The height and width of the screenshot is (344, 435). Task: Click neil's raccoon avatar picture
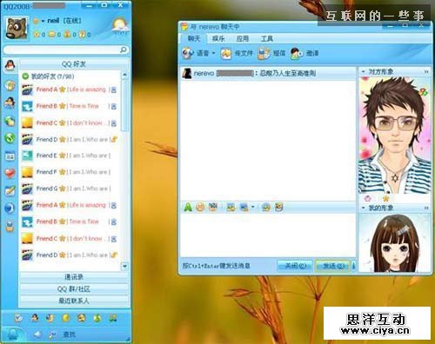pos(17,28)
